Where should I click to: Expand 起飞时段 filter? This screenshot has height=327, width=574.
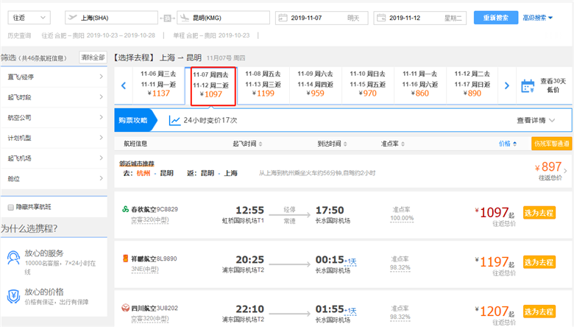(x=54, y=97)
